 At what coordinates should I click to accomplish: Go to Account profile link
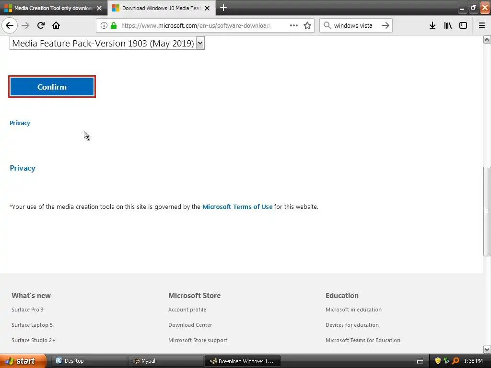coord(187,310)
